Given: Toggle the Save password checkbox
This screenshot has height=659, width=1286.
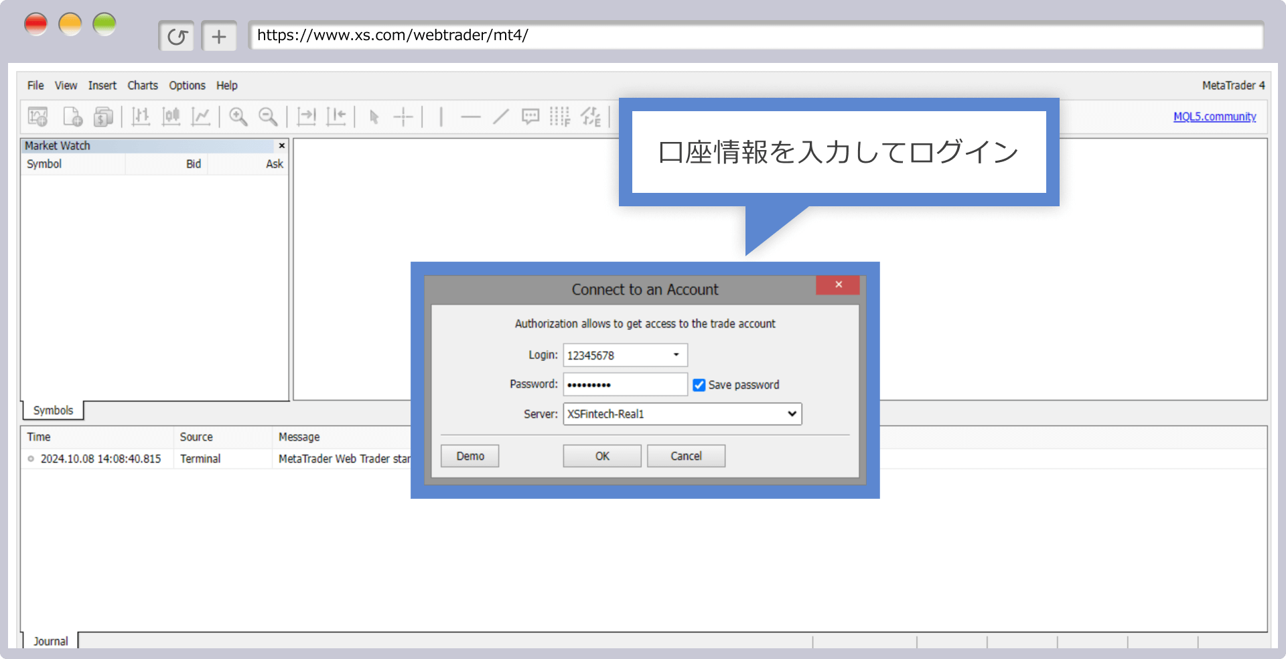Looking at the screenshot, I should pyautogui.click(x=699, y=385).
